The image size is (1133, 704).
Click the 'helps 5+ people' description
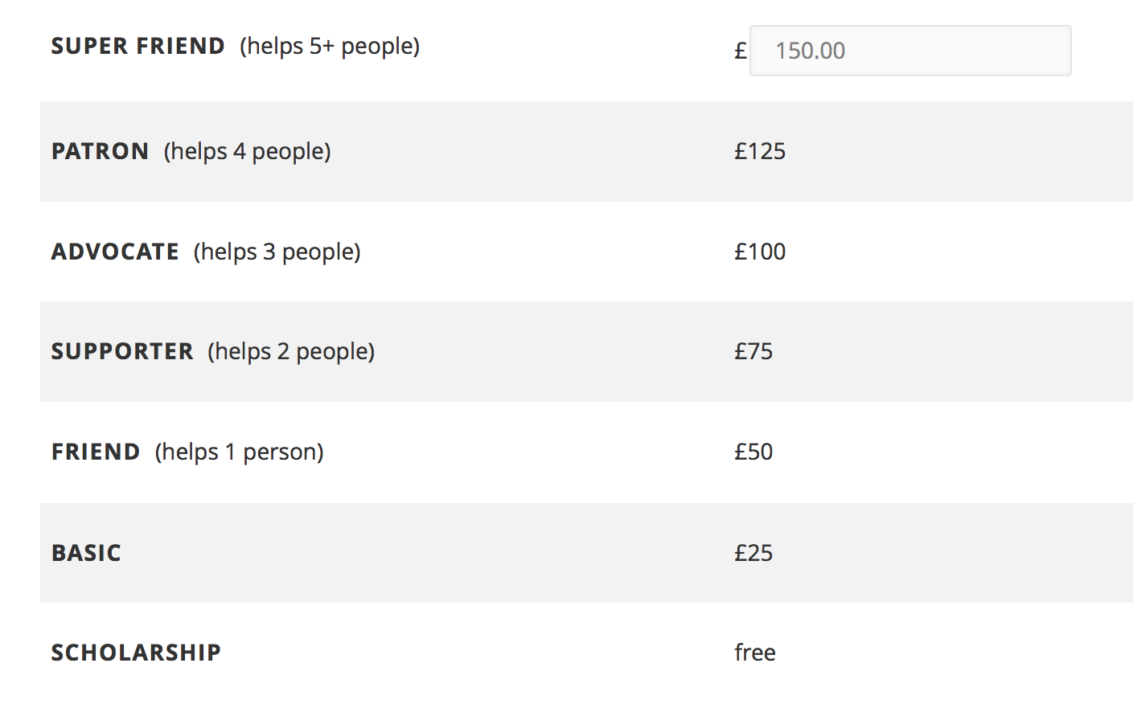(x=330, y=47)
